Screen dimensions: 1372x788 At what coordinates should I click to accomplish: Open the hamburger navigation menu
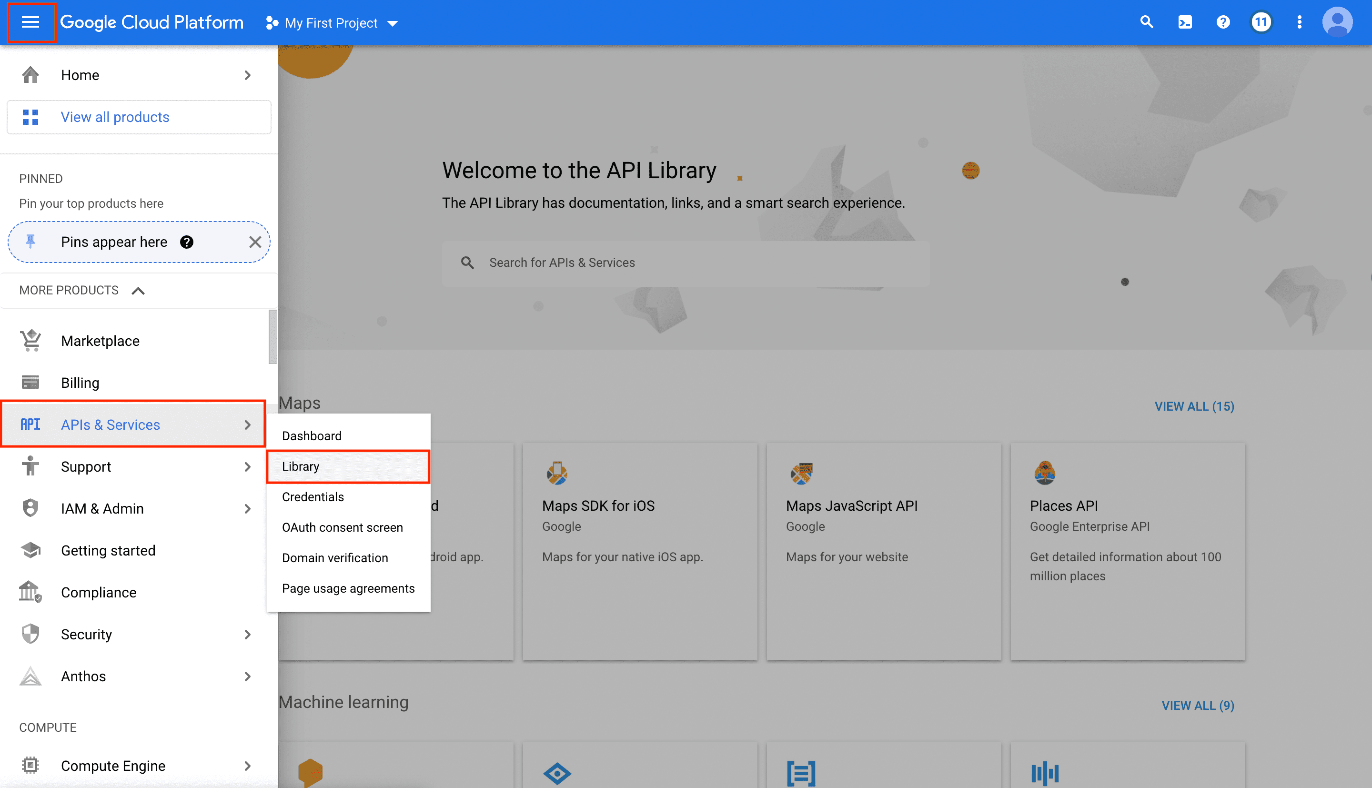pyautogui.click(x=30, y=22)
